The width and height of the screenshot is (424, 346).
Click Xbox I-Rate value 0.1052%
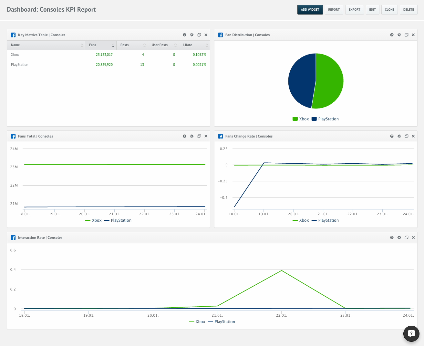[x=199, y=55]
